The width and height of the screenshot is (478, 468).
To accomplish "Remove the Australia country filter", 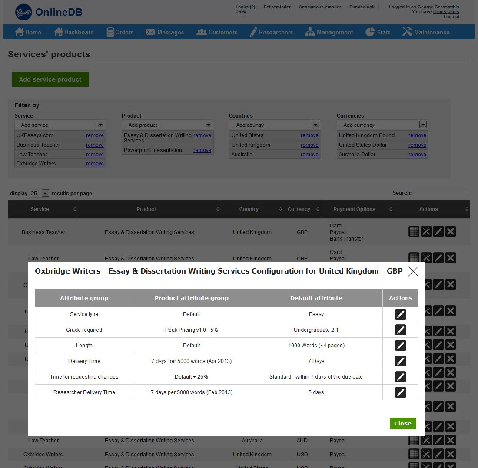I will (x=309, y=155).
